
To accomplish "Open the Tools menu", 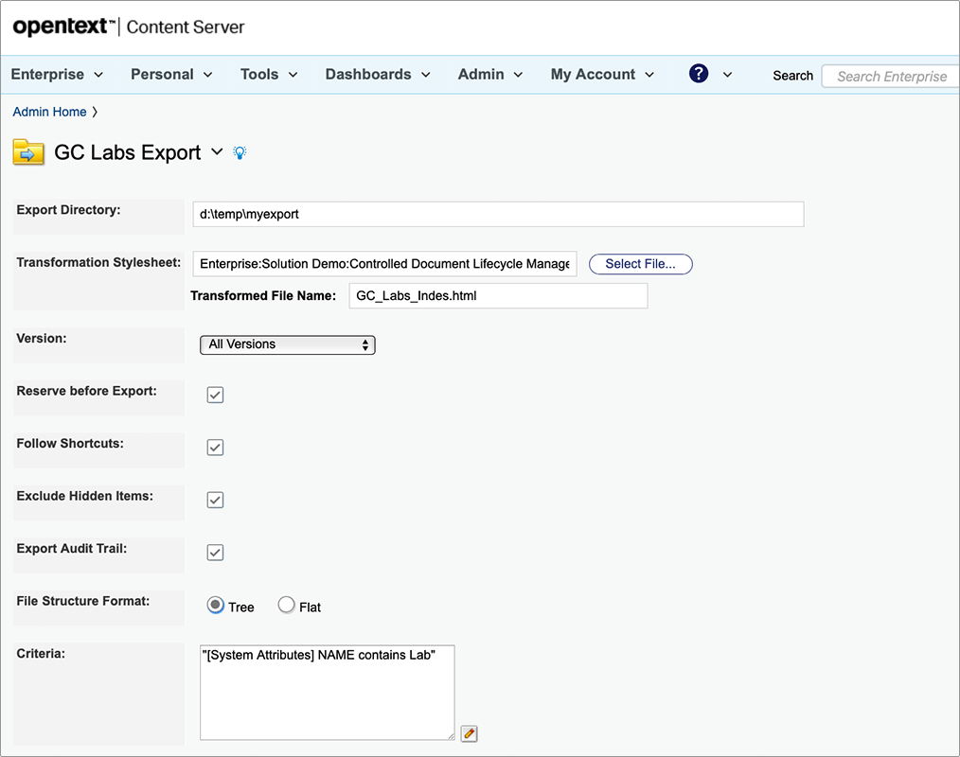I will point(269,75).
